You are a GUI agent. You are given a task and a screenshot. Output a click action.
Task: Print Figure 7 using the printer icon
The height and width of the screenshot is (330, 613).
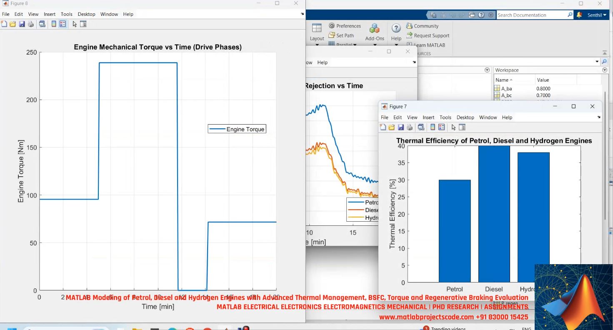[410, 127]
